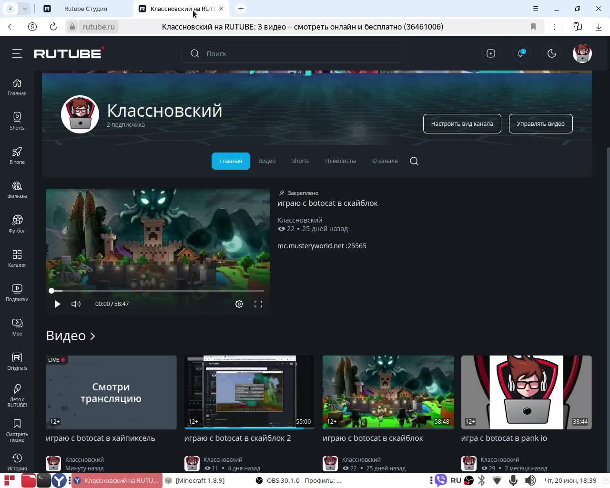Open the notifications bell

click(x=521, y=53)
